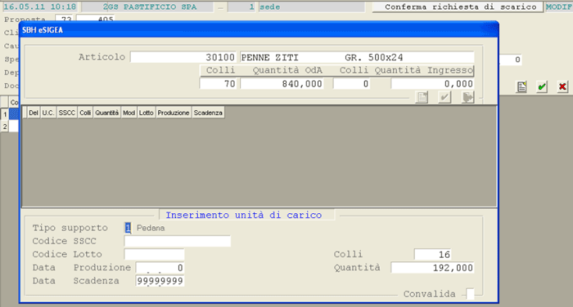The image size is (573, 307).
Task: Tick the Convalida checkbox
Action: click(471, 294)
